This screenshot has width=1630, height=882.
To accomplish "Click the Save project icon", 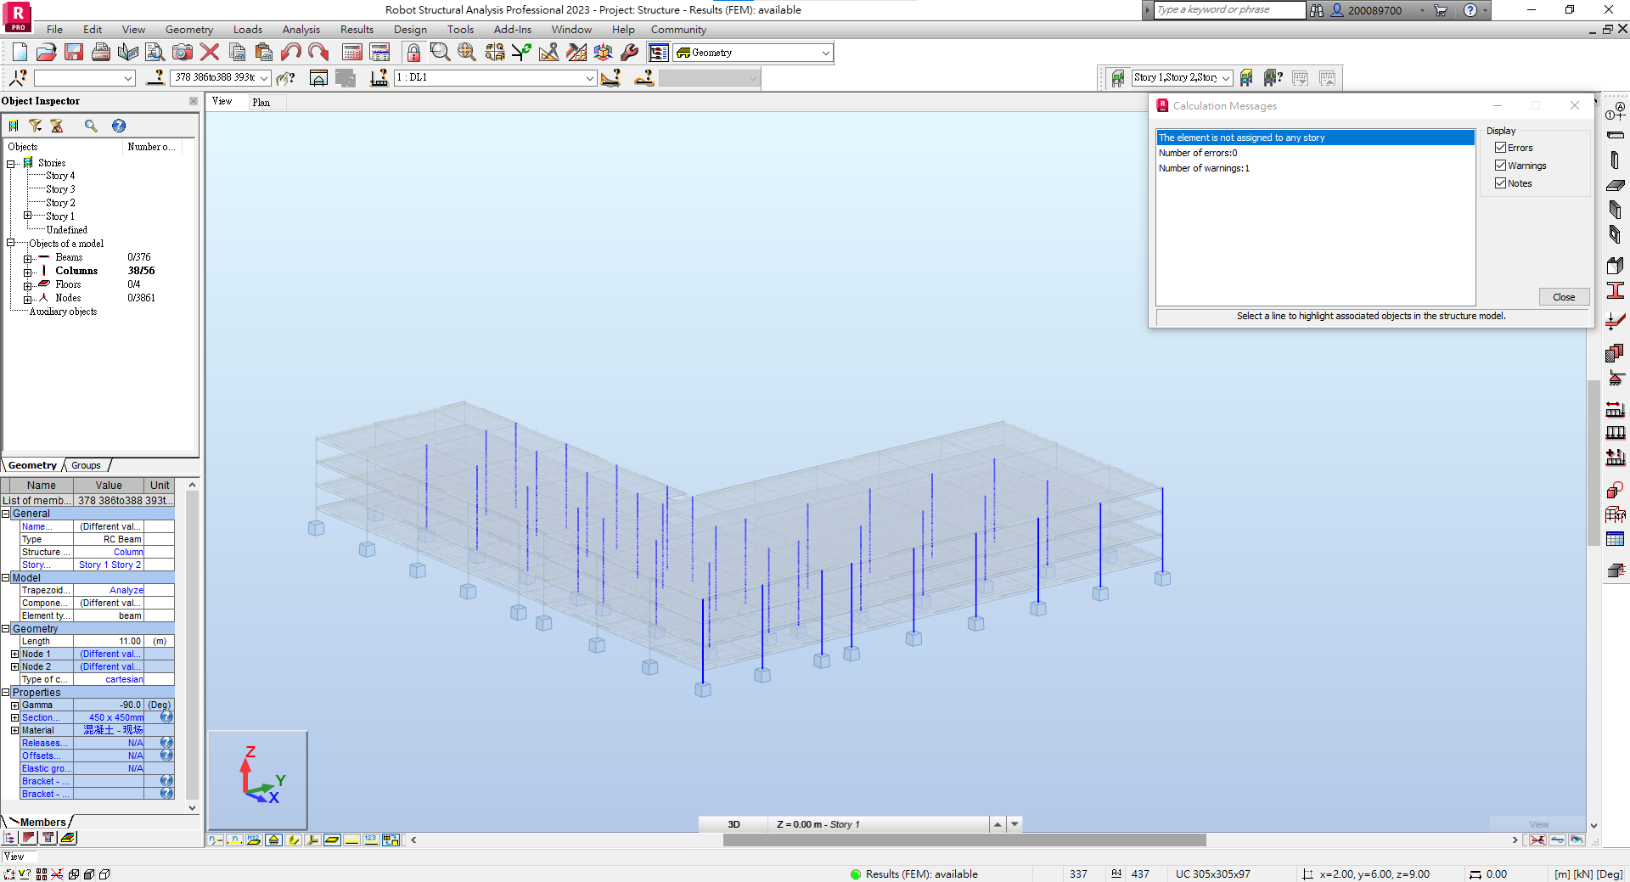I will coord(73,52).
